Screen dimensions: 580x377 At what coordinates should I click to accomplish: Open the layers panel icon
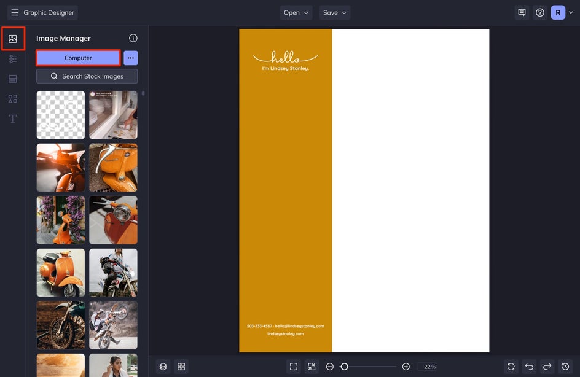pyautogui.click(x=163, y=367)
